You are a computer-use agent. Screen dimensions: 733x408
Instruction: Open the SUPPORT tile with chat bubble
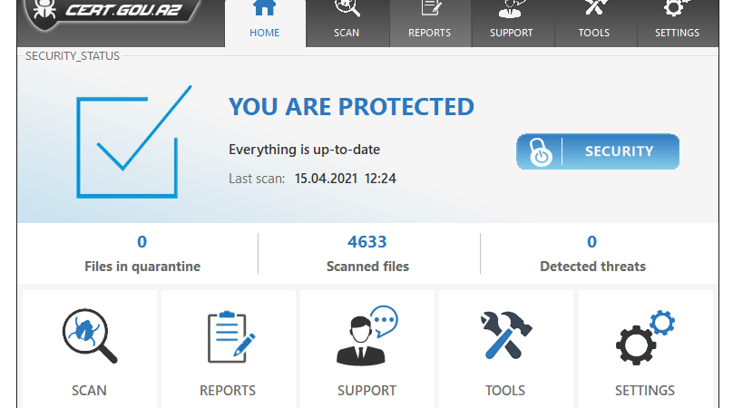click(366, 349)
